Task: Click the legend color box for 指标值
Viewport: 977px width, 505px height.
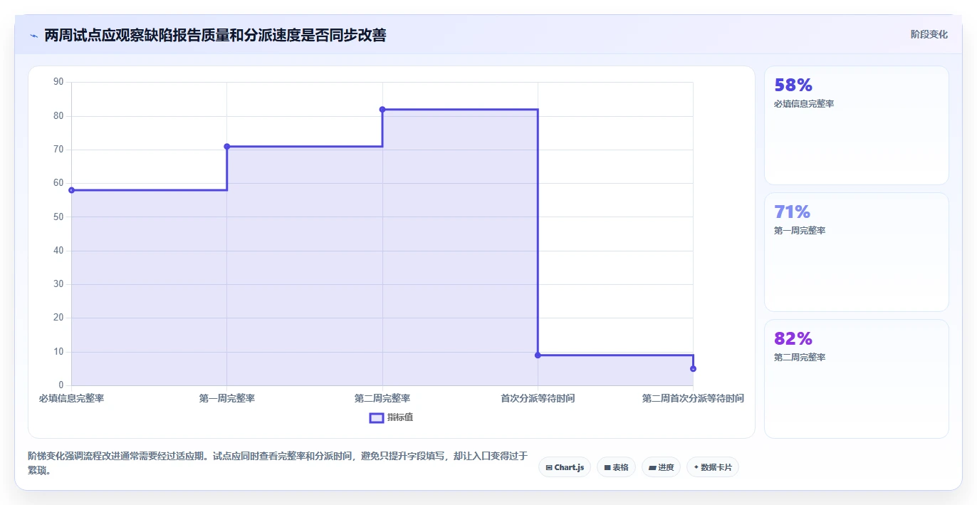Action: (377, 417)
